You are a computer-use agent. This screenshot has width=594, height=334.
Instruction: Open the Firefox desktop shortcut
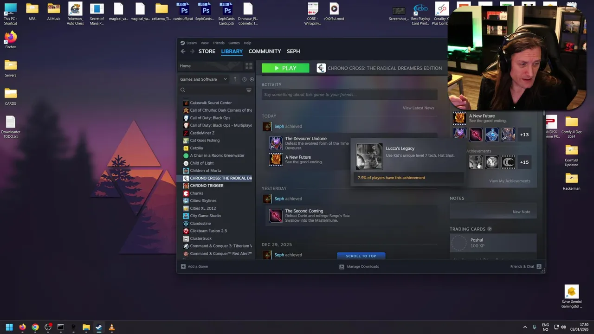(10, 40)
